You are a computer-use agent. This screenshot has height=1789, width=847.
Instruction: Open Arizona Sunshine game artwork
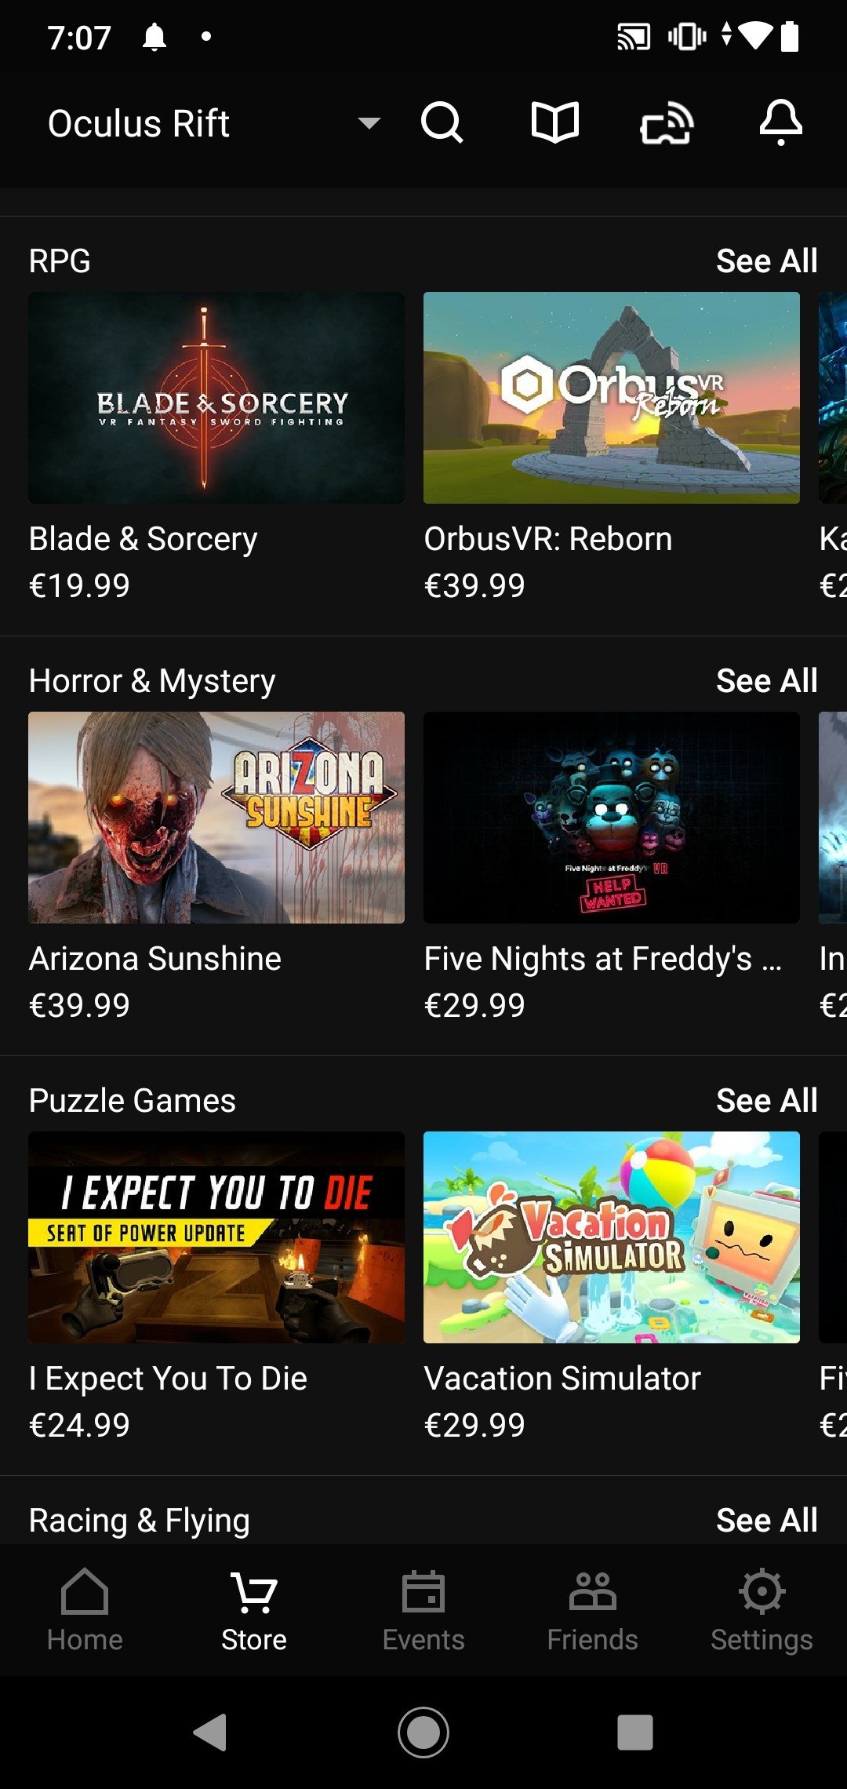coord(216,818)
